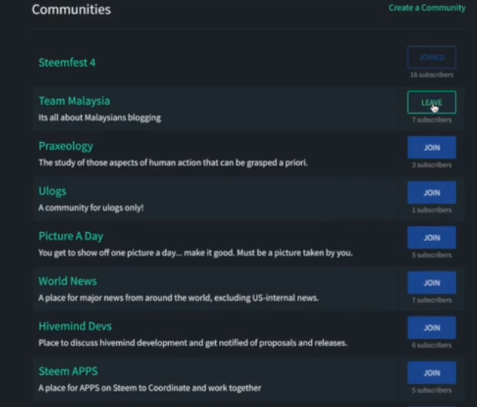Click '1 subscribers' under Ulogs
This screenshot has width=477, height=407.
tap(432, 210)
